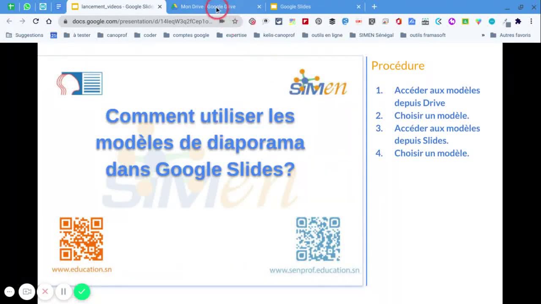Open the canoprof bookmark folder

pos(112,35)
